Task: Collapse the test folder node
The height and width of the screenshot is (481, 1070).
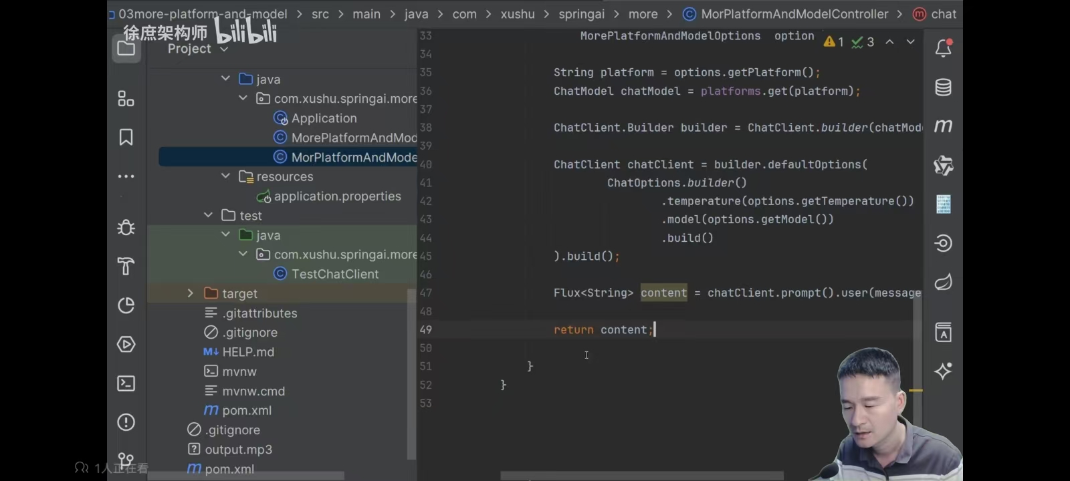Action: 208,215
